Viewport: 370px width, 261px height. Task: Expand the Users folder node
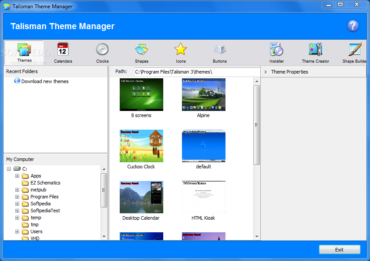point(17,231)
